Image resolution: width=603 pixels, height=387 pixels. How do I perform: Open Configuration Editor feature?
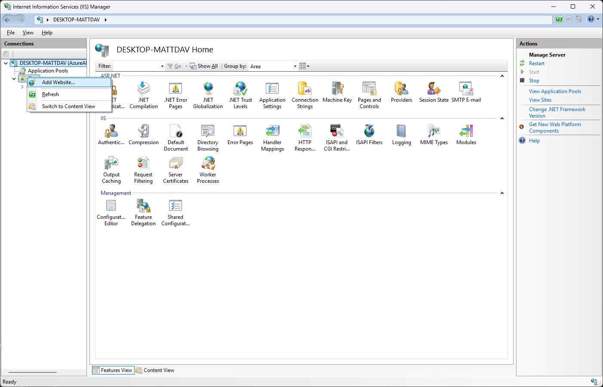point(111,212)
